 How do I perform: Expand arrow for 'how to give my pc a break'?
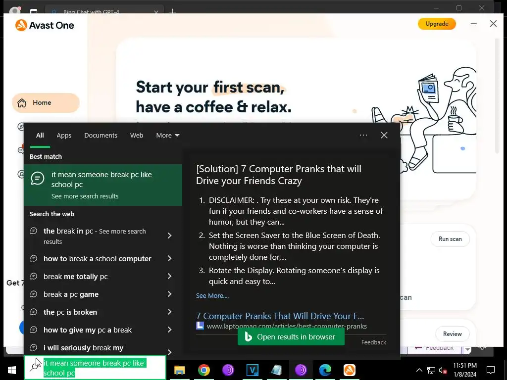click(170, 330)
